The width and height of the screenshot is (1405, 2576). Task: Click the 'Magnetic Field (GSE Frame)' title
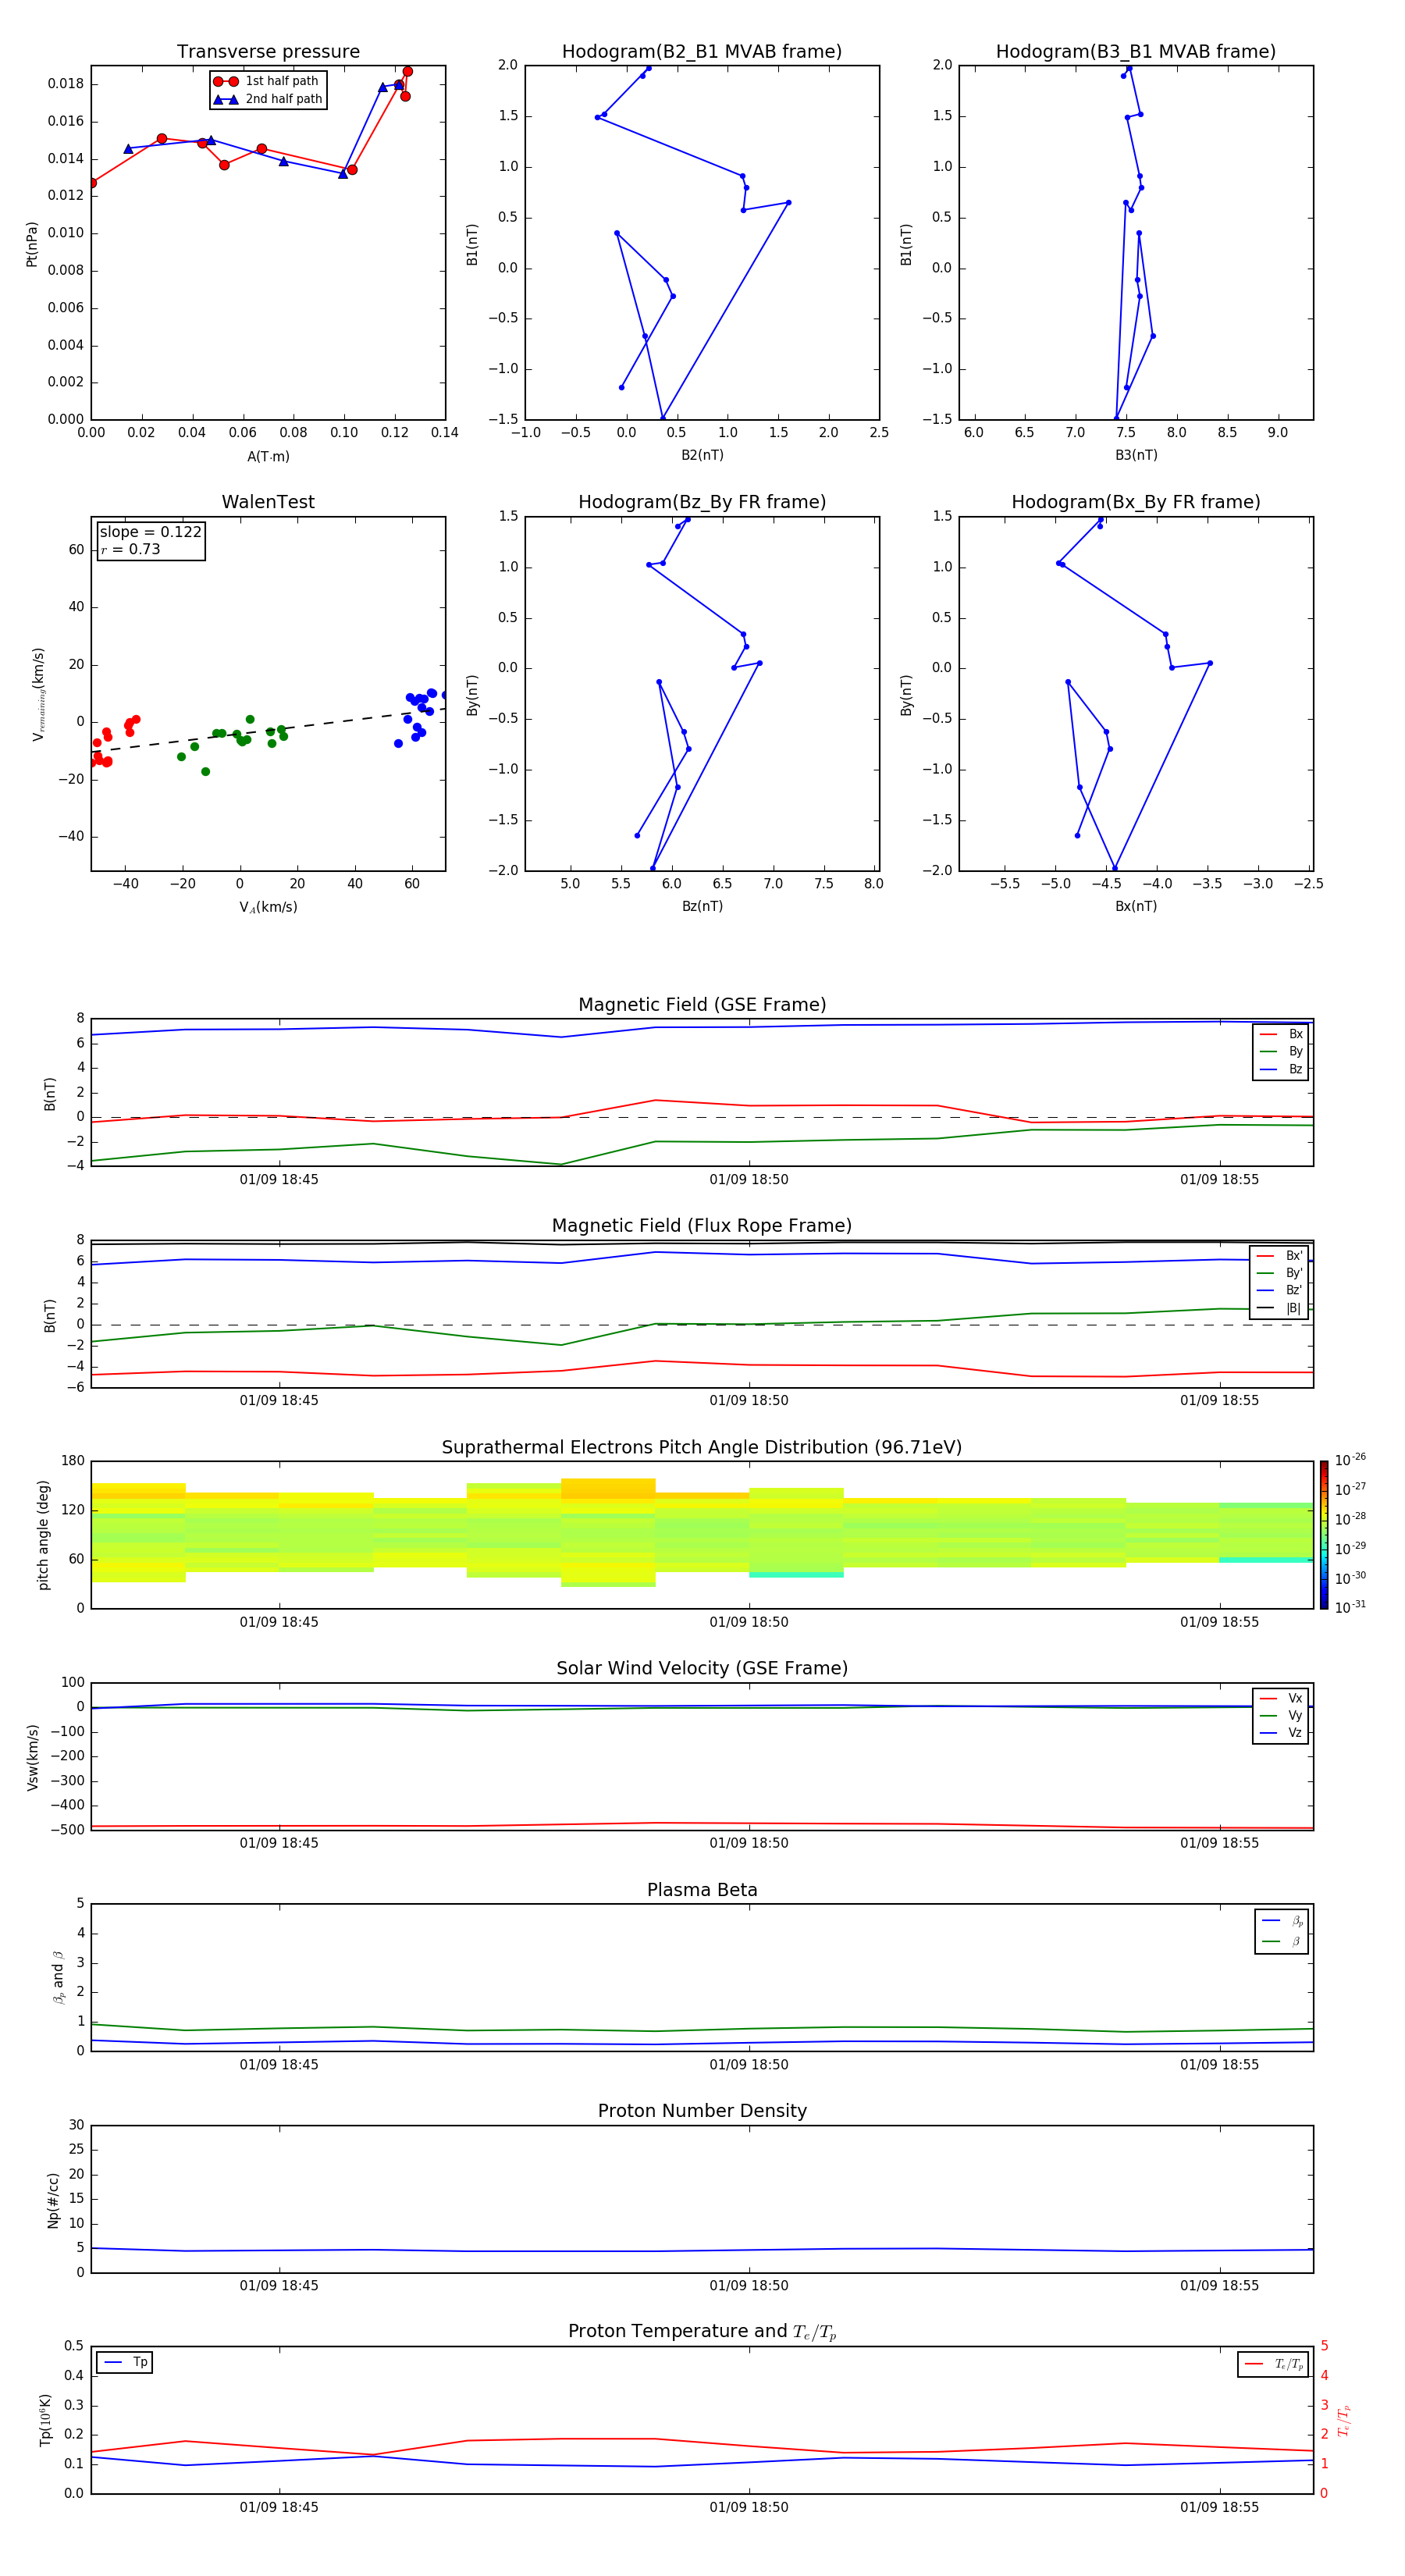tap(702, 1005)
